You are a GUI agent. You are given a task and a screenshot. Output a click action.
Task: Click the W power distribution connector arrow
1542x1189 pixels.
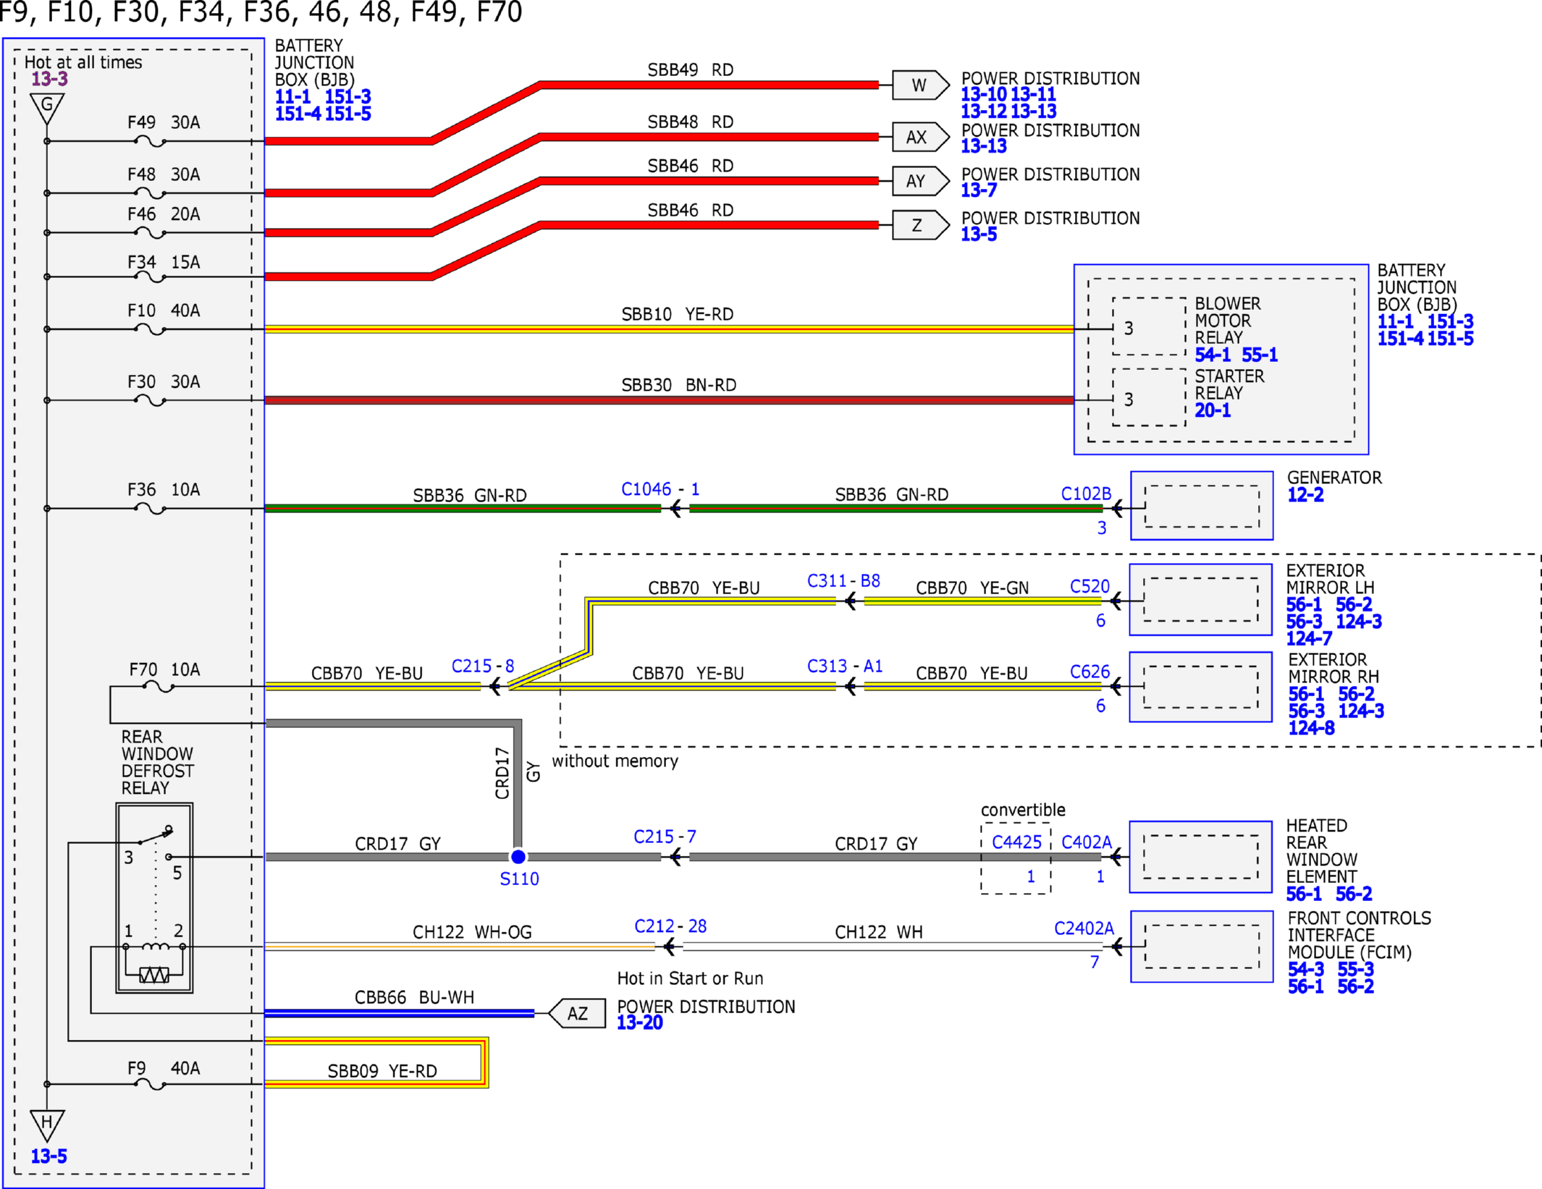pyautogui.click(x=920, y=85)
